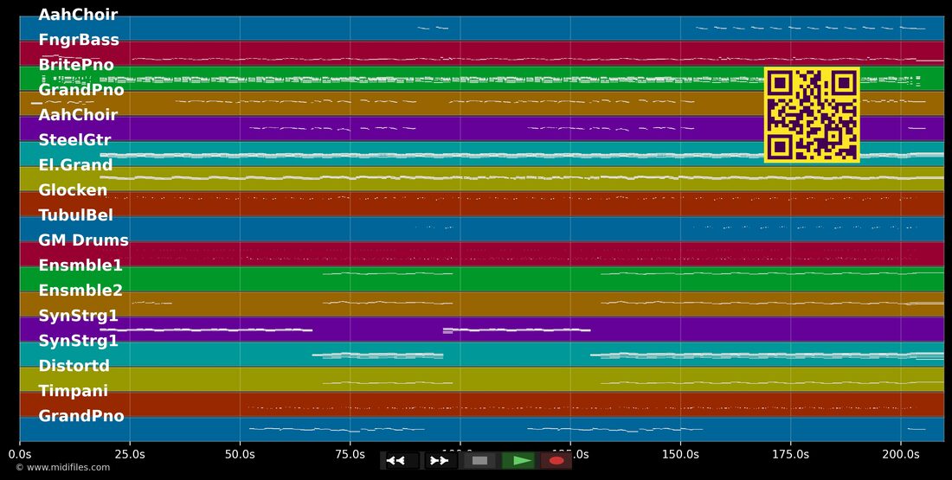952x480 pixels.
Task: Select the FngrBass track label
Action: coord(79,40)
